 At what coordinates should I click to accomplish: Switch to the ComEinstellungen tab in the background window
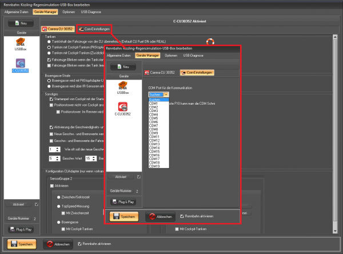94,29
